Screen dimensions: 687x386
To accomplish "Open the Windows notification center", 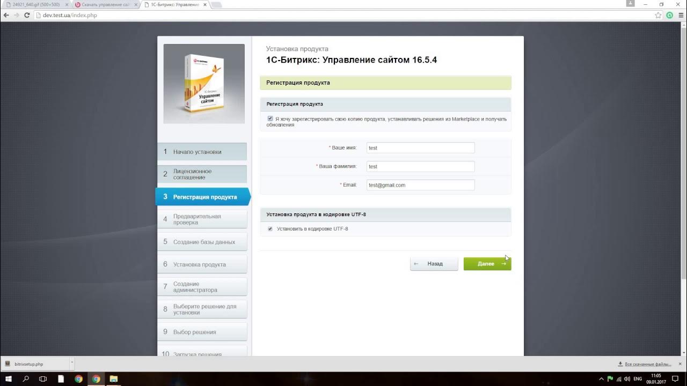I will click(675, 378).
